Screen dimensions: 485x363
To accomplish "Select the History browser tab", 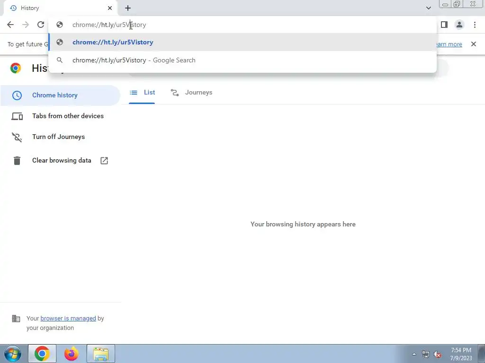I will [60, 8].
